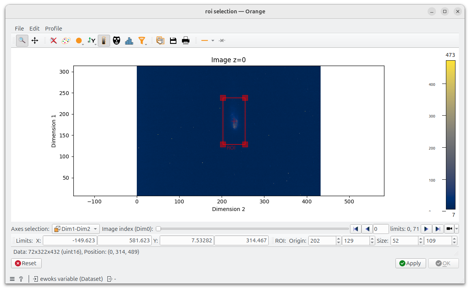Expand the profile line tool dropdown arrow
This screenshot has height=290, width=470.
tap(213, 40)
